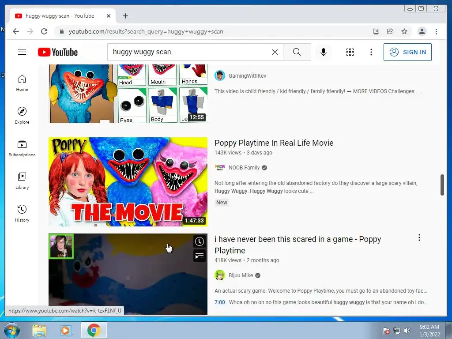This screenshot has width=452, height=339.
Task: Click the GamingWithKev channel avatar
Action: (220, 75)
